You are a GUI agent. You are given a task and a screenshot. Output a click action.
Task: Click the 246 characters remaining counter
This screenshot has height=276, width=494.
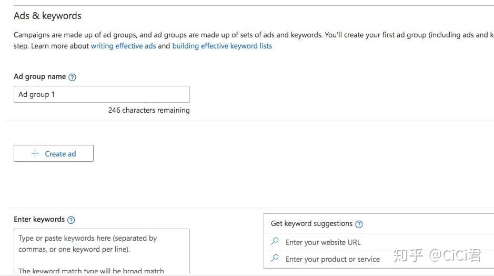pyautogui.click(x=149, y=111)
